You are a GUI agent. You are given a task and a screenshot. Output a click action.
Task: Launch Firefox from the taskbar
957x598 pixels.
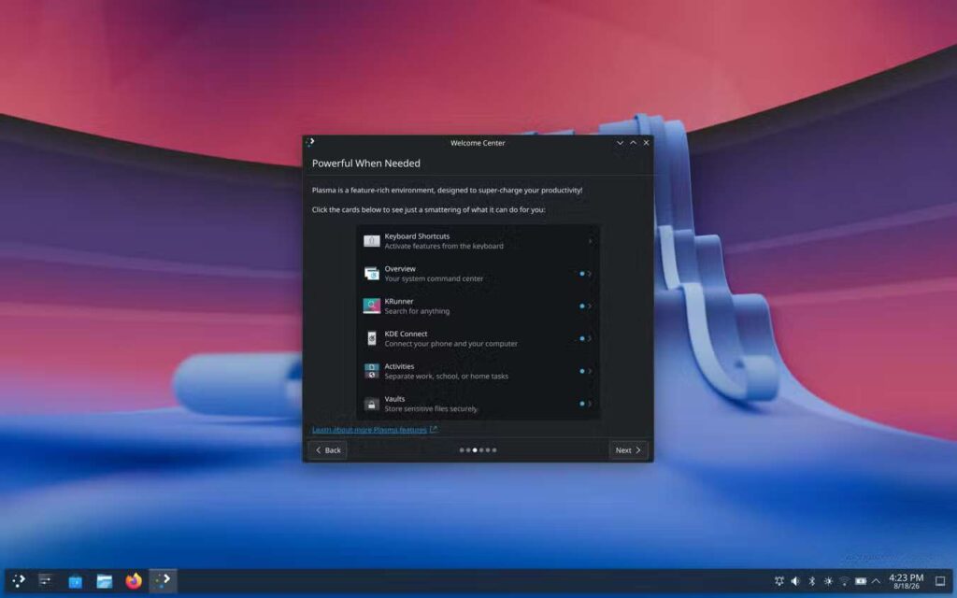click(134, 580)
